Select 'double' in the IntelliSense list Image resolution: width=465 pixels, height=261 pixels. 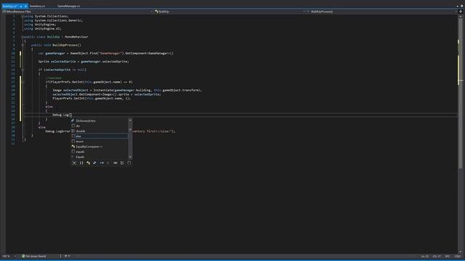(x=100, y=130)
